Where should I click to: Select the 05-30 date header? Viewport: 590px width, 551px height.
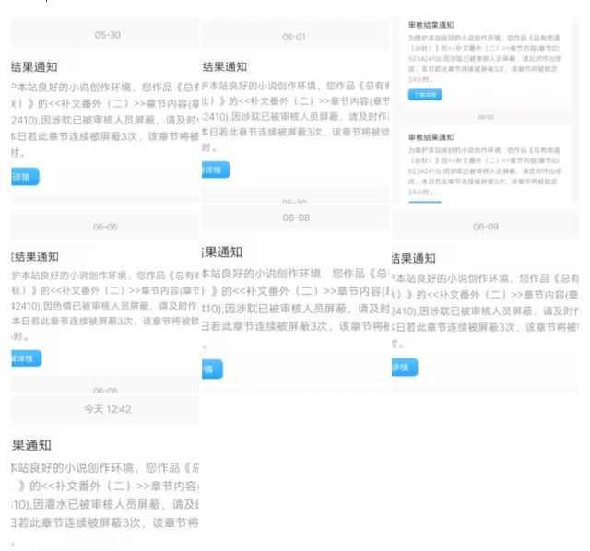tap(107, 35)
